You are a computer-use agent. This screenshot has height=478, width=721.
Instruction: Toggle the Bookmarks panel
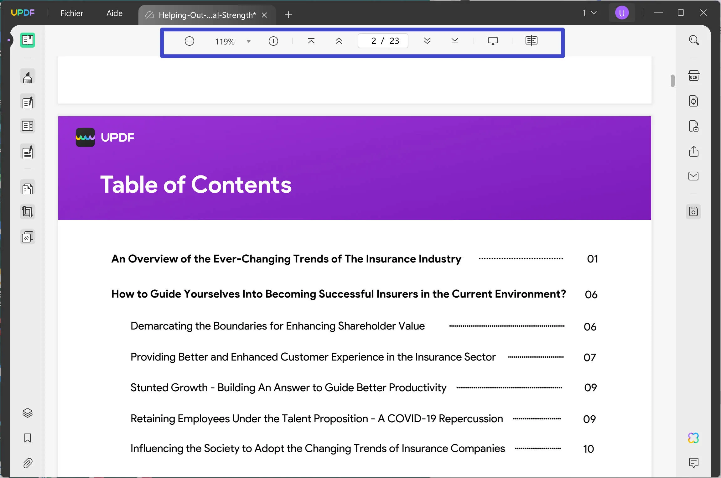click(28, 438)
